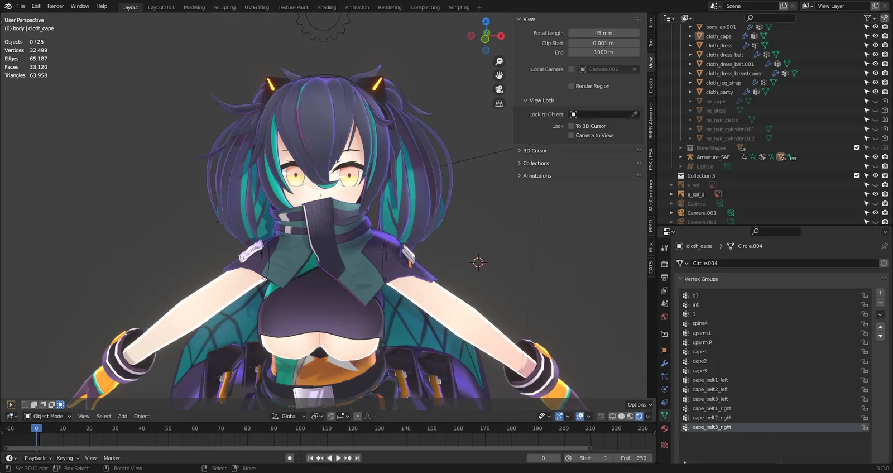
Task: Enable Lock To 3D Cursor checkbox
Action: click(x=571, y=126)
